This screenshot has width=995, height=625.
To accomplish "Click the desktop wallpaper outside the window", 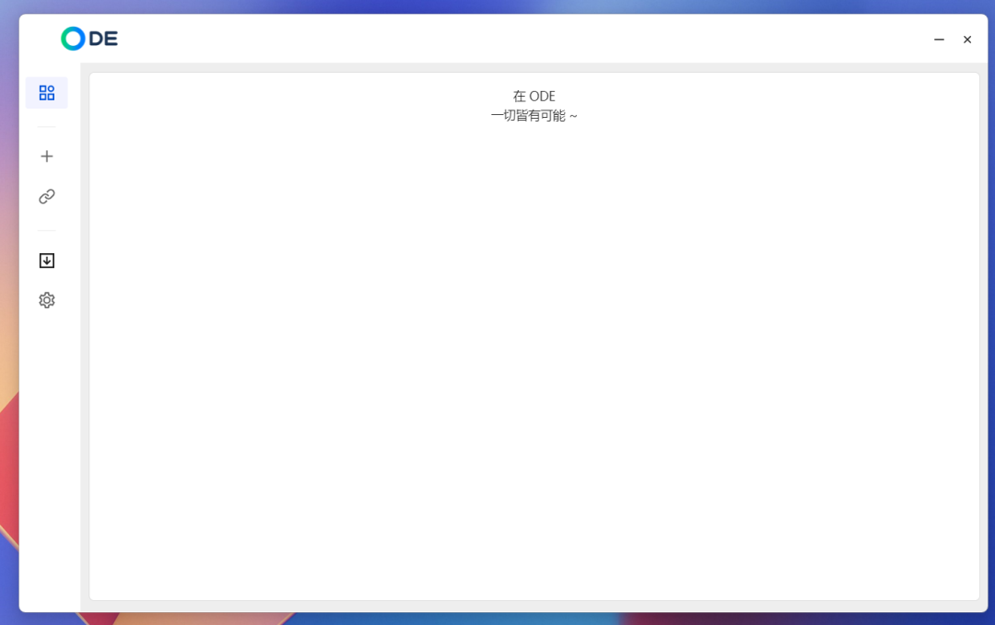I will (7, 276).
